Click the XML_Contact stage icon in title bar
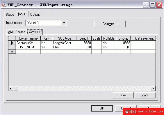The width and height of the screenshot is (164, 115). click(x=4, y=5)
